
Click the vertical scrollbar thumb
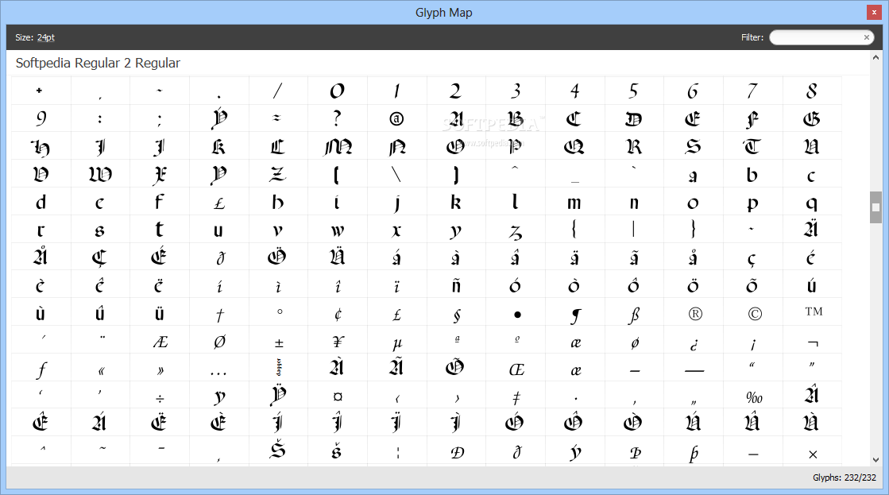click(x=876, y=207)
